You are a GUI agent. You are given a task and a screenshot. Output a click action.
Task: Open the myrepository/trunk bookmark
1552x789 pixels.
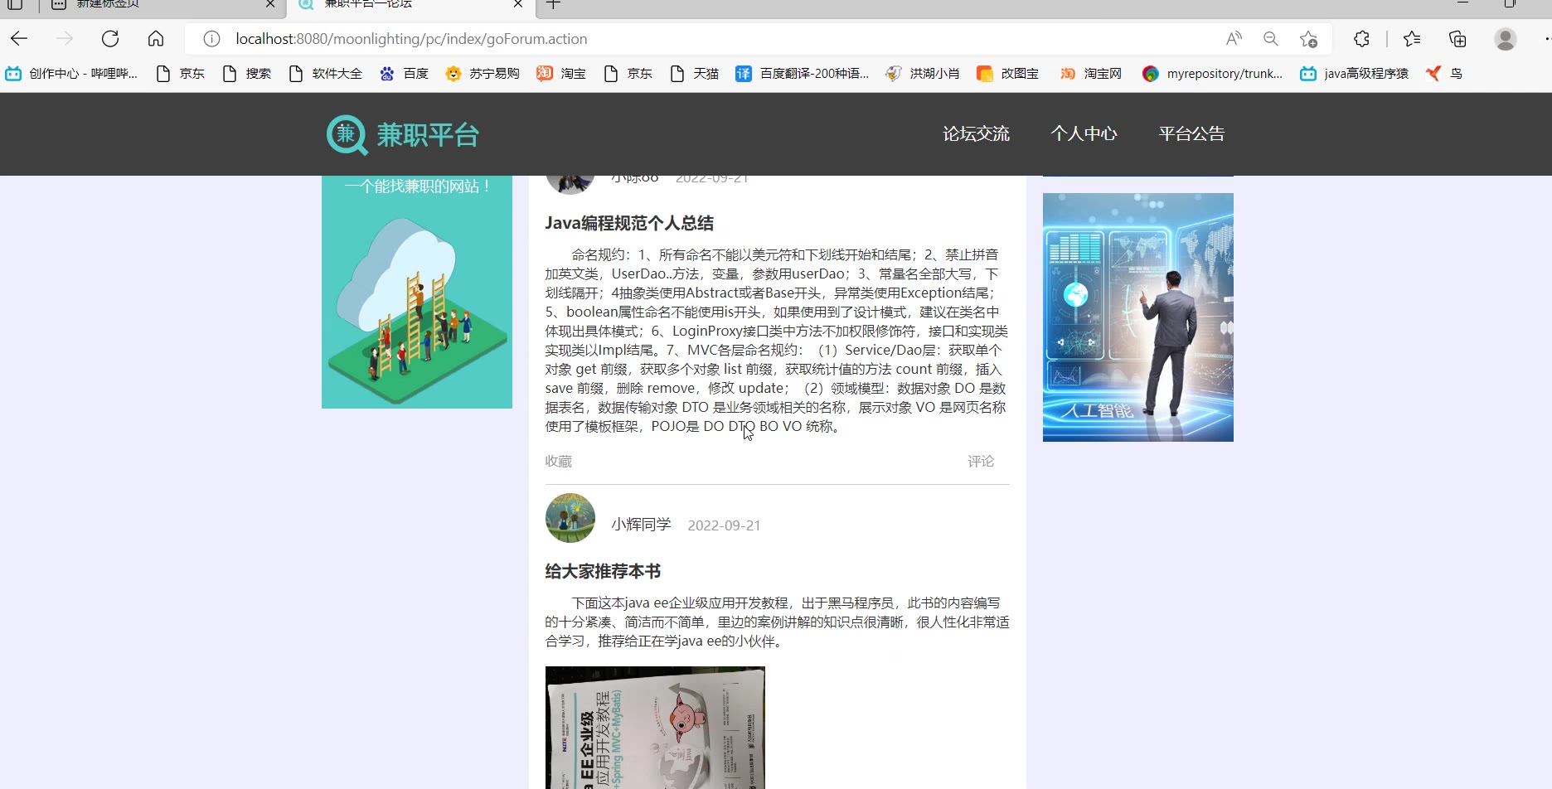click(x=1212, y=74)
